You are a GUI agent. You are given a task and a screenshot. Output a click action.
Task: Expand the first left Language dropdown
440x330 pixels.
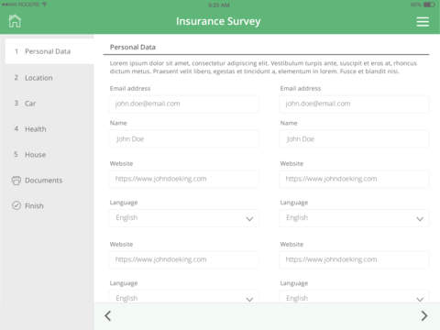(183, 218)
